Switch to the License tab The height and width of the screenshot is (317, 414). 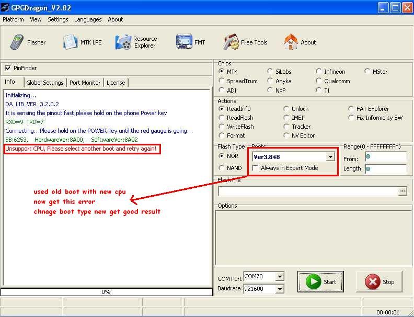116,83
